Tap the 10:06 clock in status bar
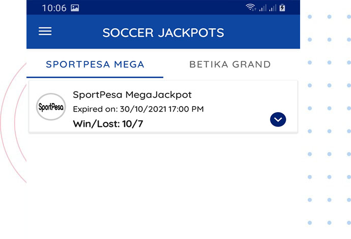 [54, 8]
